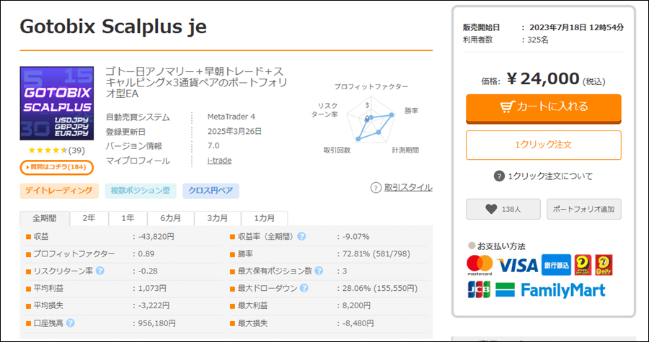Click the Mastercard payment logo
The height and width of the screenshot is (342, 649).
(480, 265)
